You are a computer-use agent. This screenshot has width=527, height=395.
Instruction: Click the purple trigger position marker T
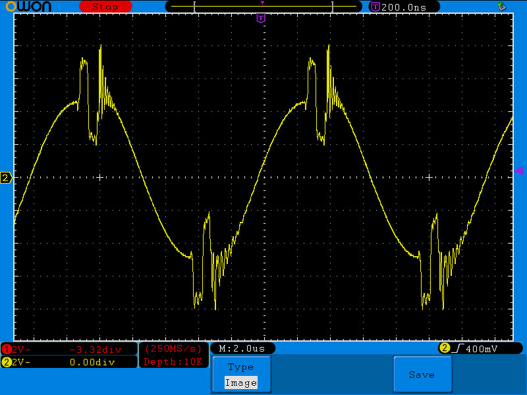click(261, 18)
